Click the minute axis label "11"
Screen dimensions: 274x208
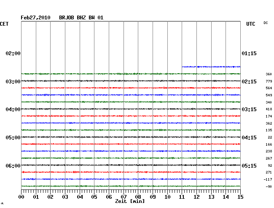[182, 197]
